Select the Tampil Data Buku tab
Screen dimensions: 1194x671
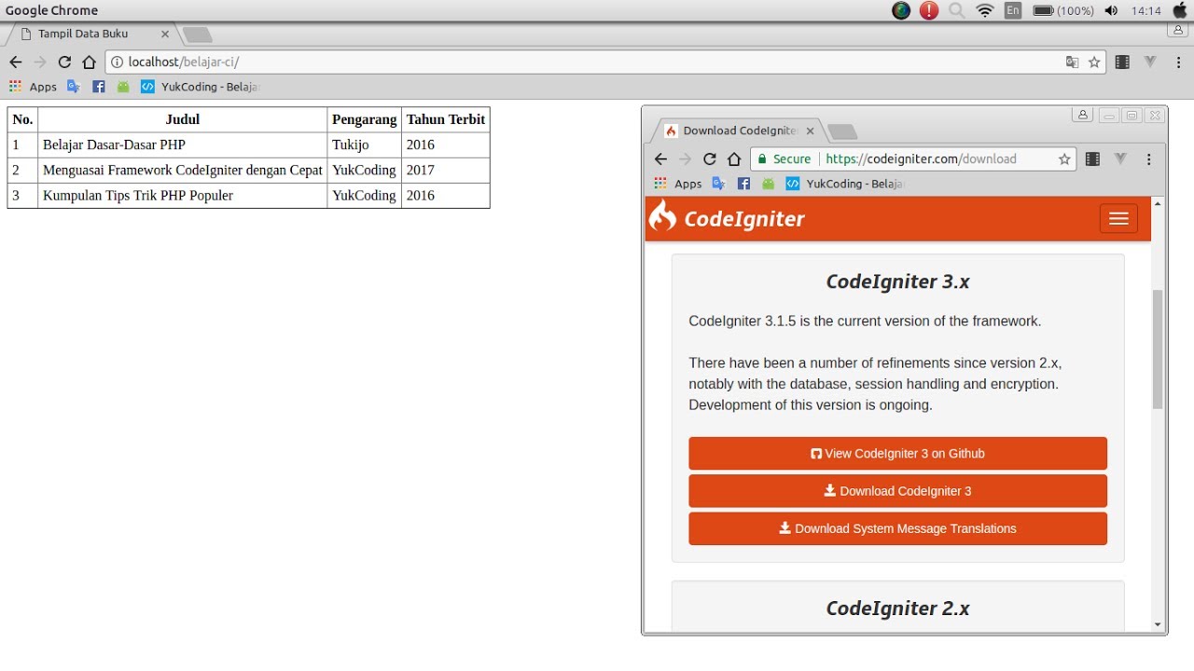pos(91,34)
